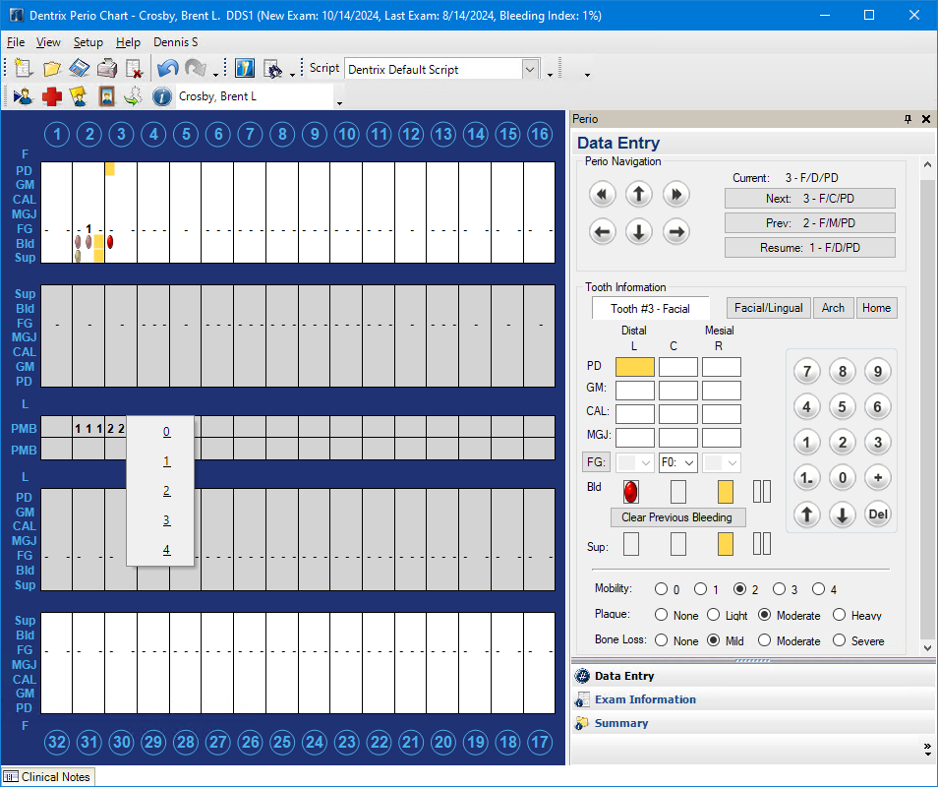Choose 3 from the PMB popup menu

tap(166, 519)
